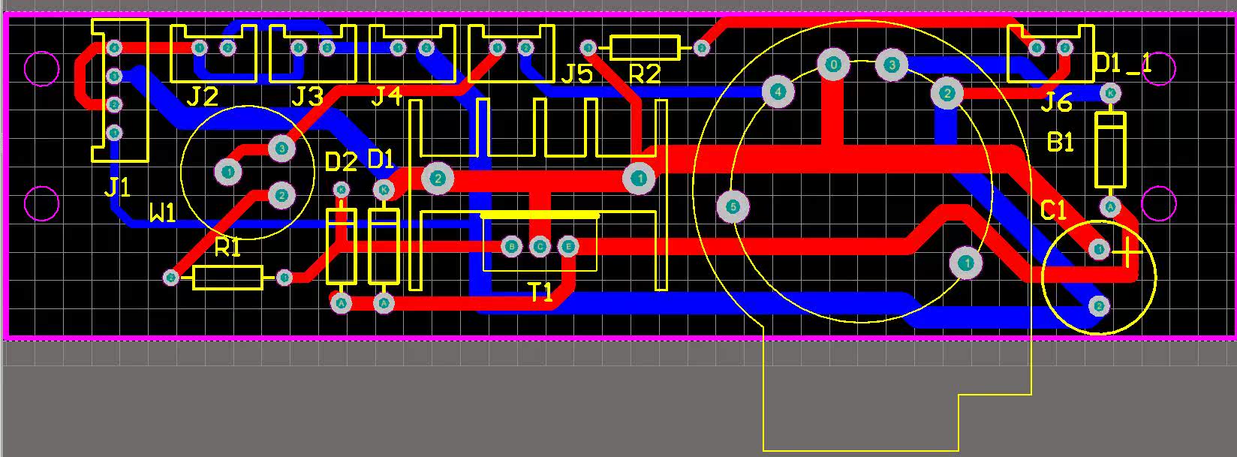The height and width of the screenshot is (457, 1237).
Task: Click large pad 4 on the round component
Action: pos(778,92)
